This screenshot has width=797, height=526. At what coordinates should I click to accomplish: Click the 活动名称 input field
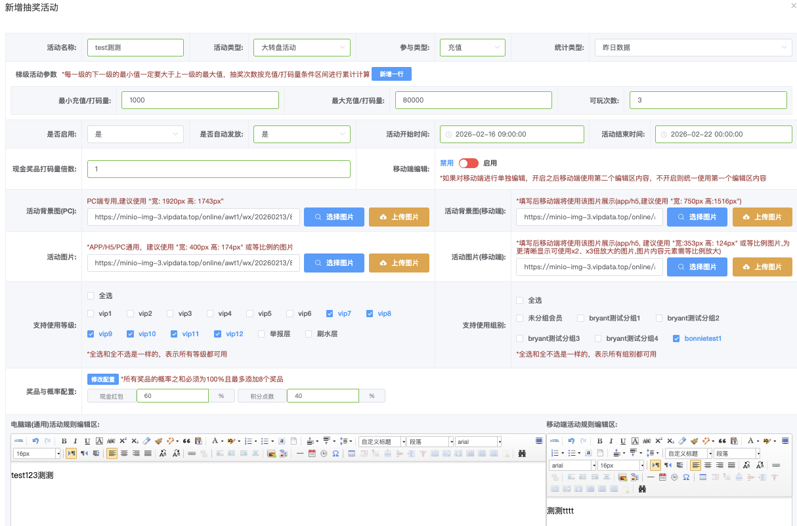tap(135, 47)
